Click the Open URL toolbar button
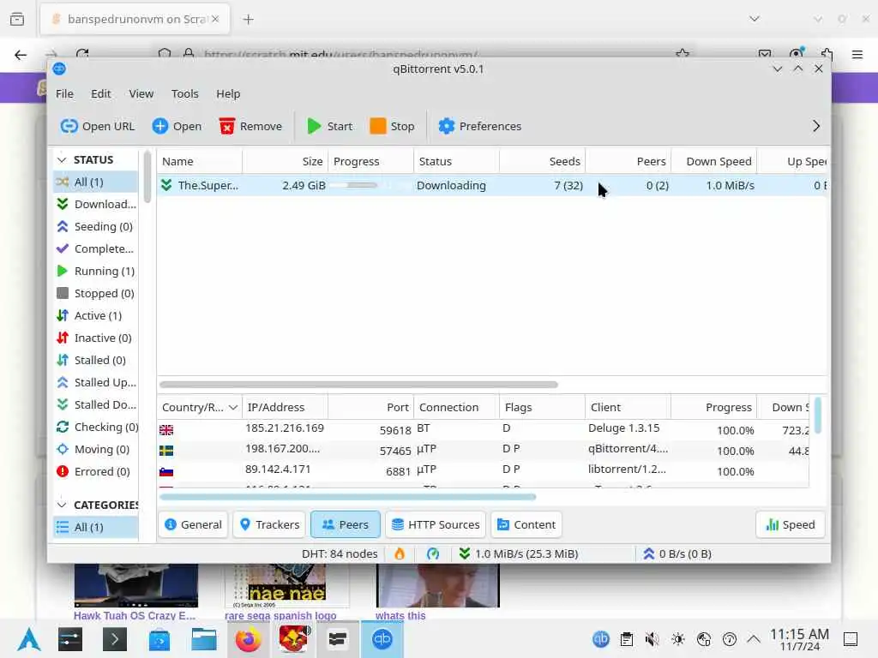Screen dimensions: 878x658 97,127
